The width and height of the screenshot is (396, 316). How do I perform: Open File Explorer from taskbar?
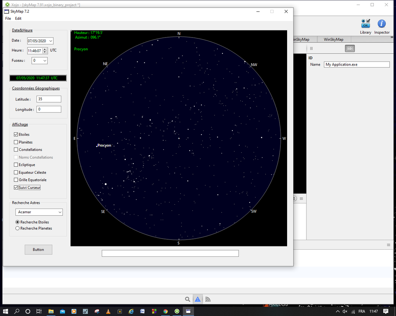pyautogui.click(x=51, y=311)
